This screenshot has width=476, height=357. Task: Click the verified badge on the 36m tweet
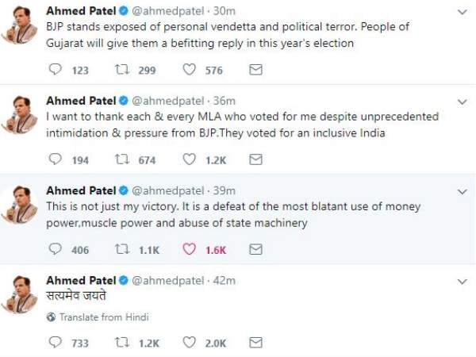[123, 101]
